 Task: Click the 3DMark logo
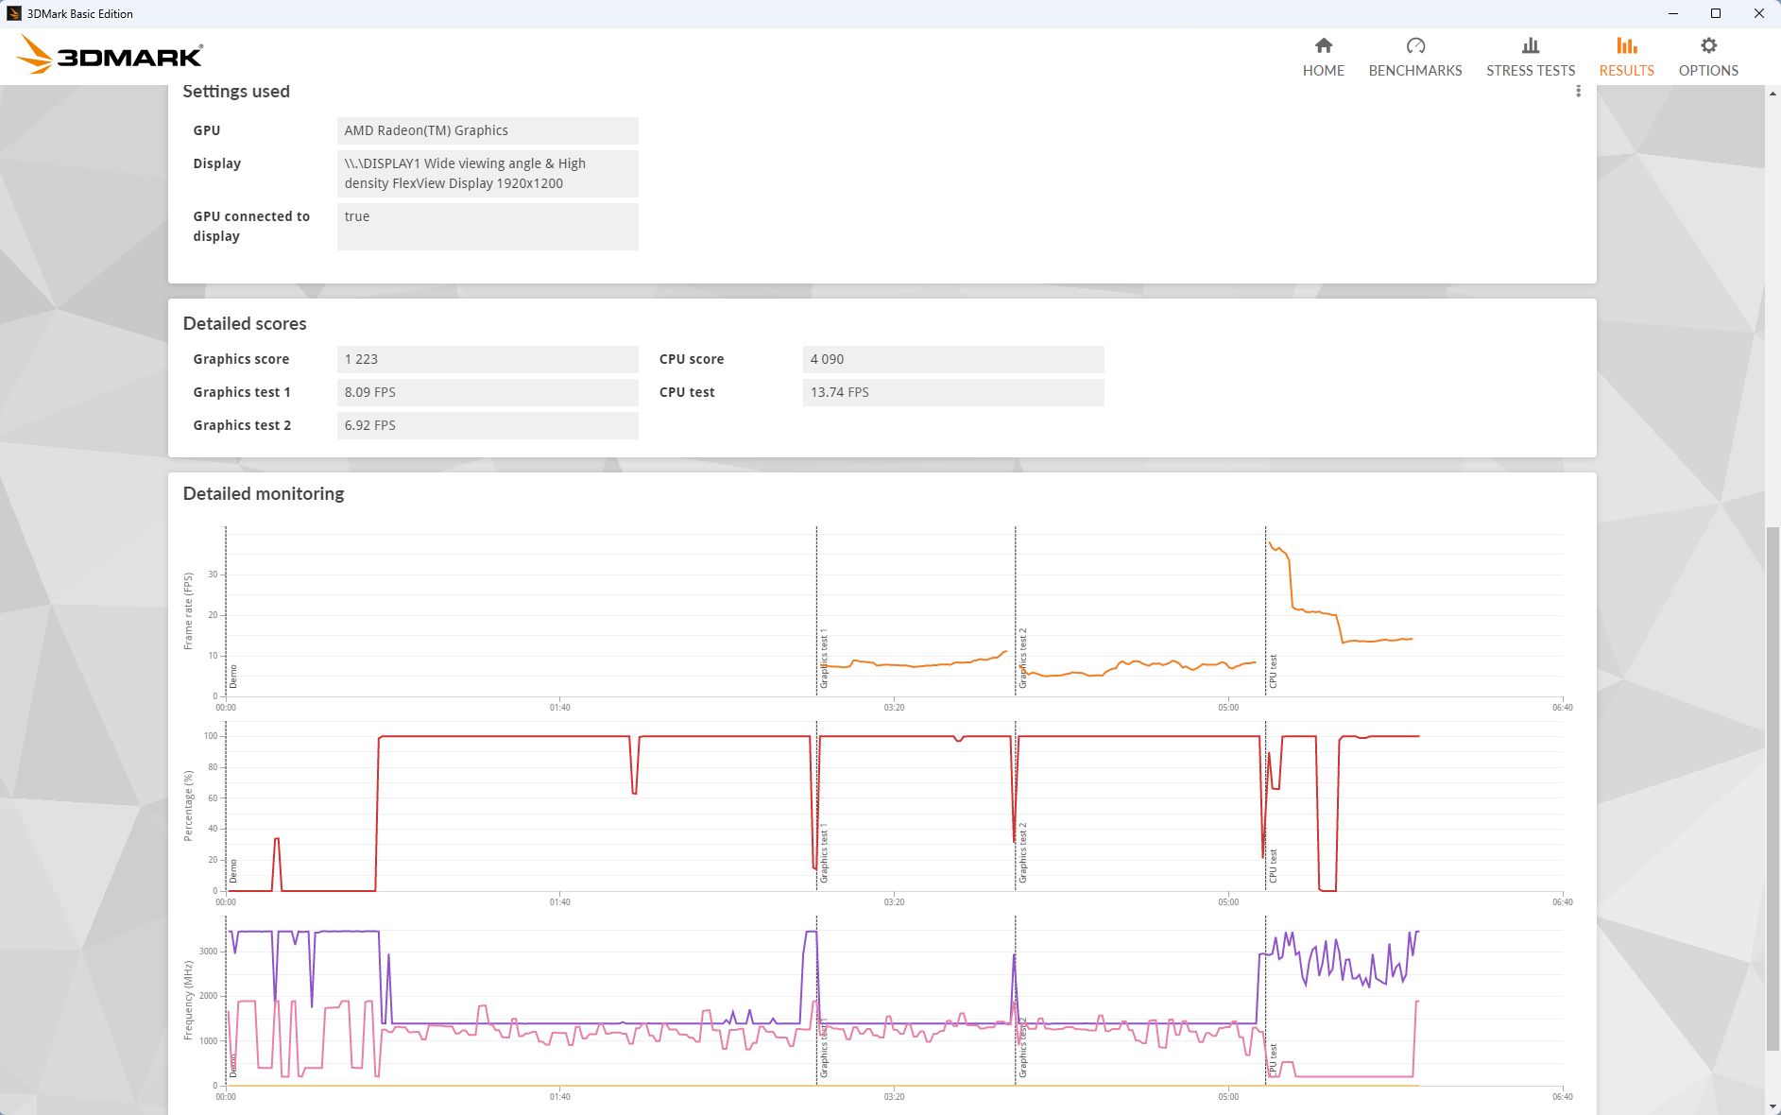(111, 55)
